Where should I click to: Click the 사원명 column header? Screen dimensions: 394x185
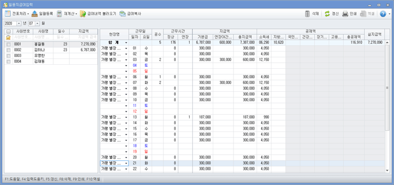click(43, 31)
